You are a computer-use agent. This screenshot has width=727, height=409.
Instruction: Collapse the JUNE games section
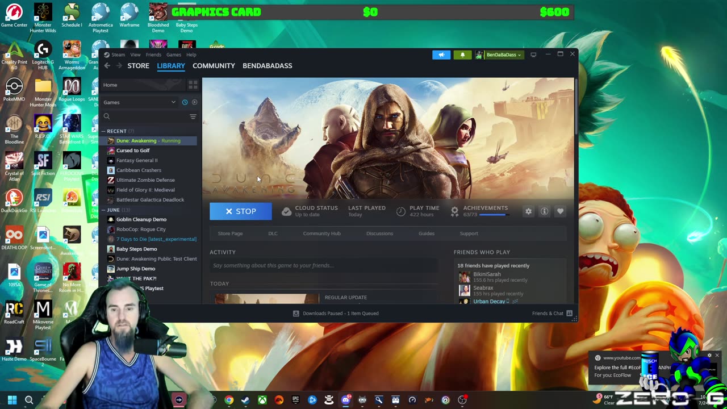tap(105, 210)
